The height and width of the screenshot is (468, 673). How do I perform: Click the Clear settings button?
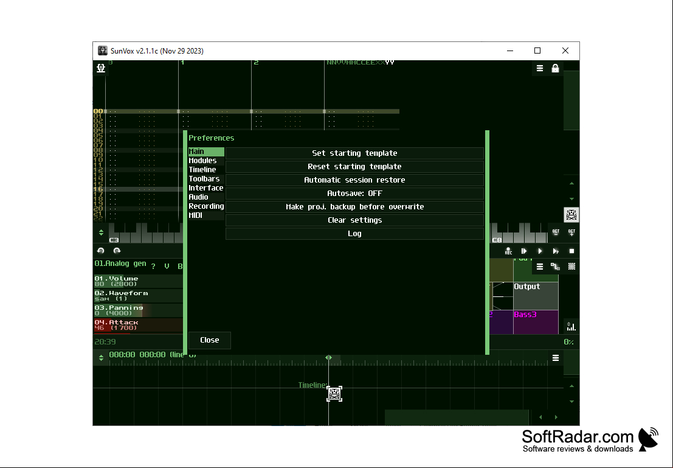point(354,220)
